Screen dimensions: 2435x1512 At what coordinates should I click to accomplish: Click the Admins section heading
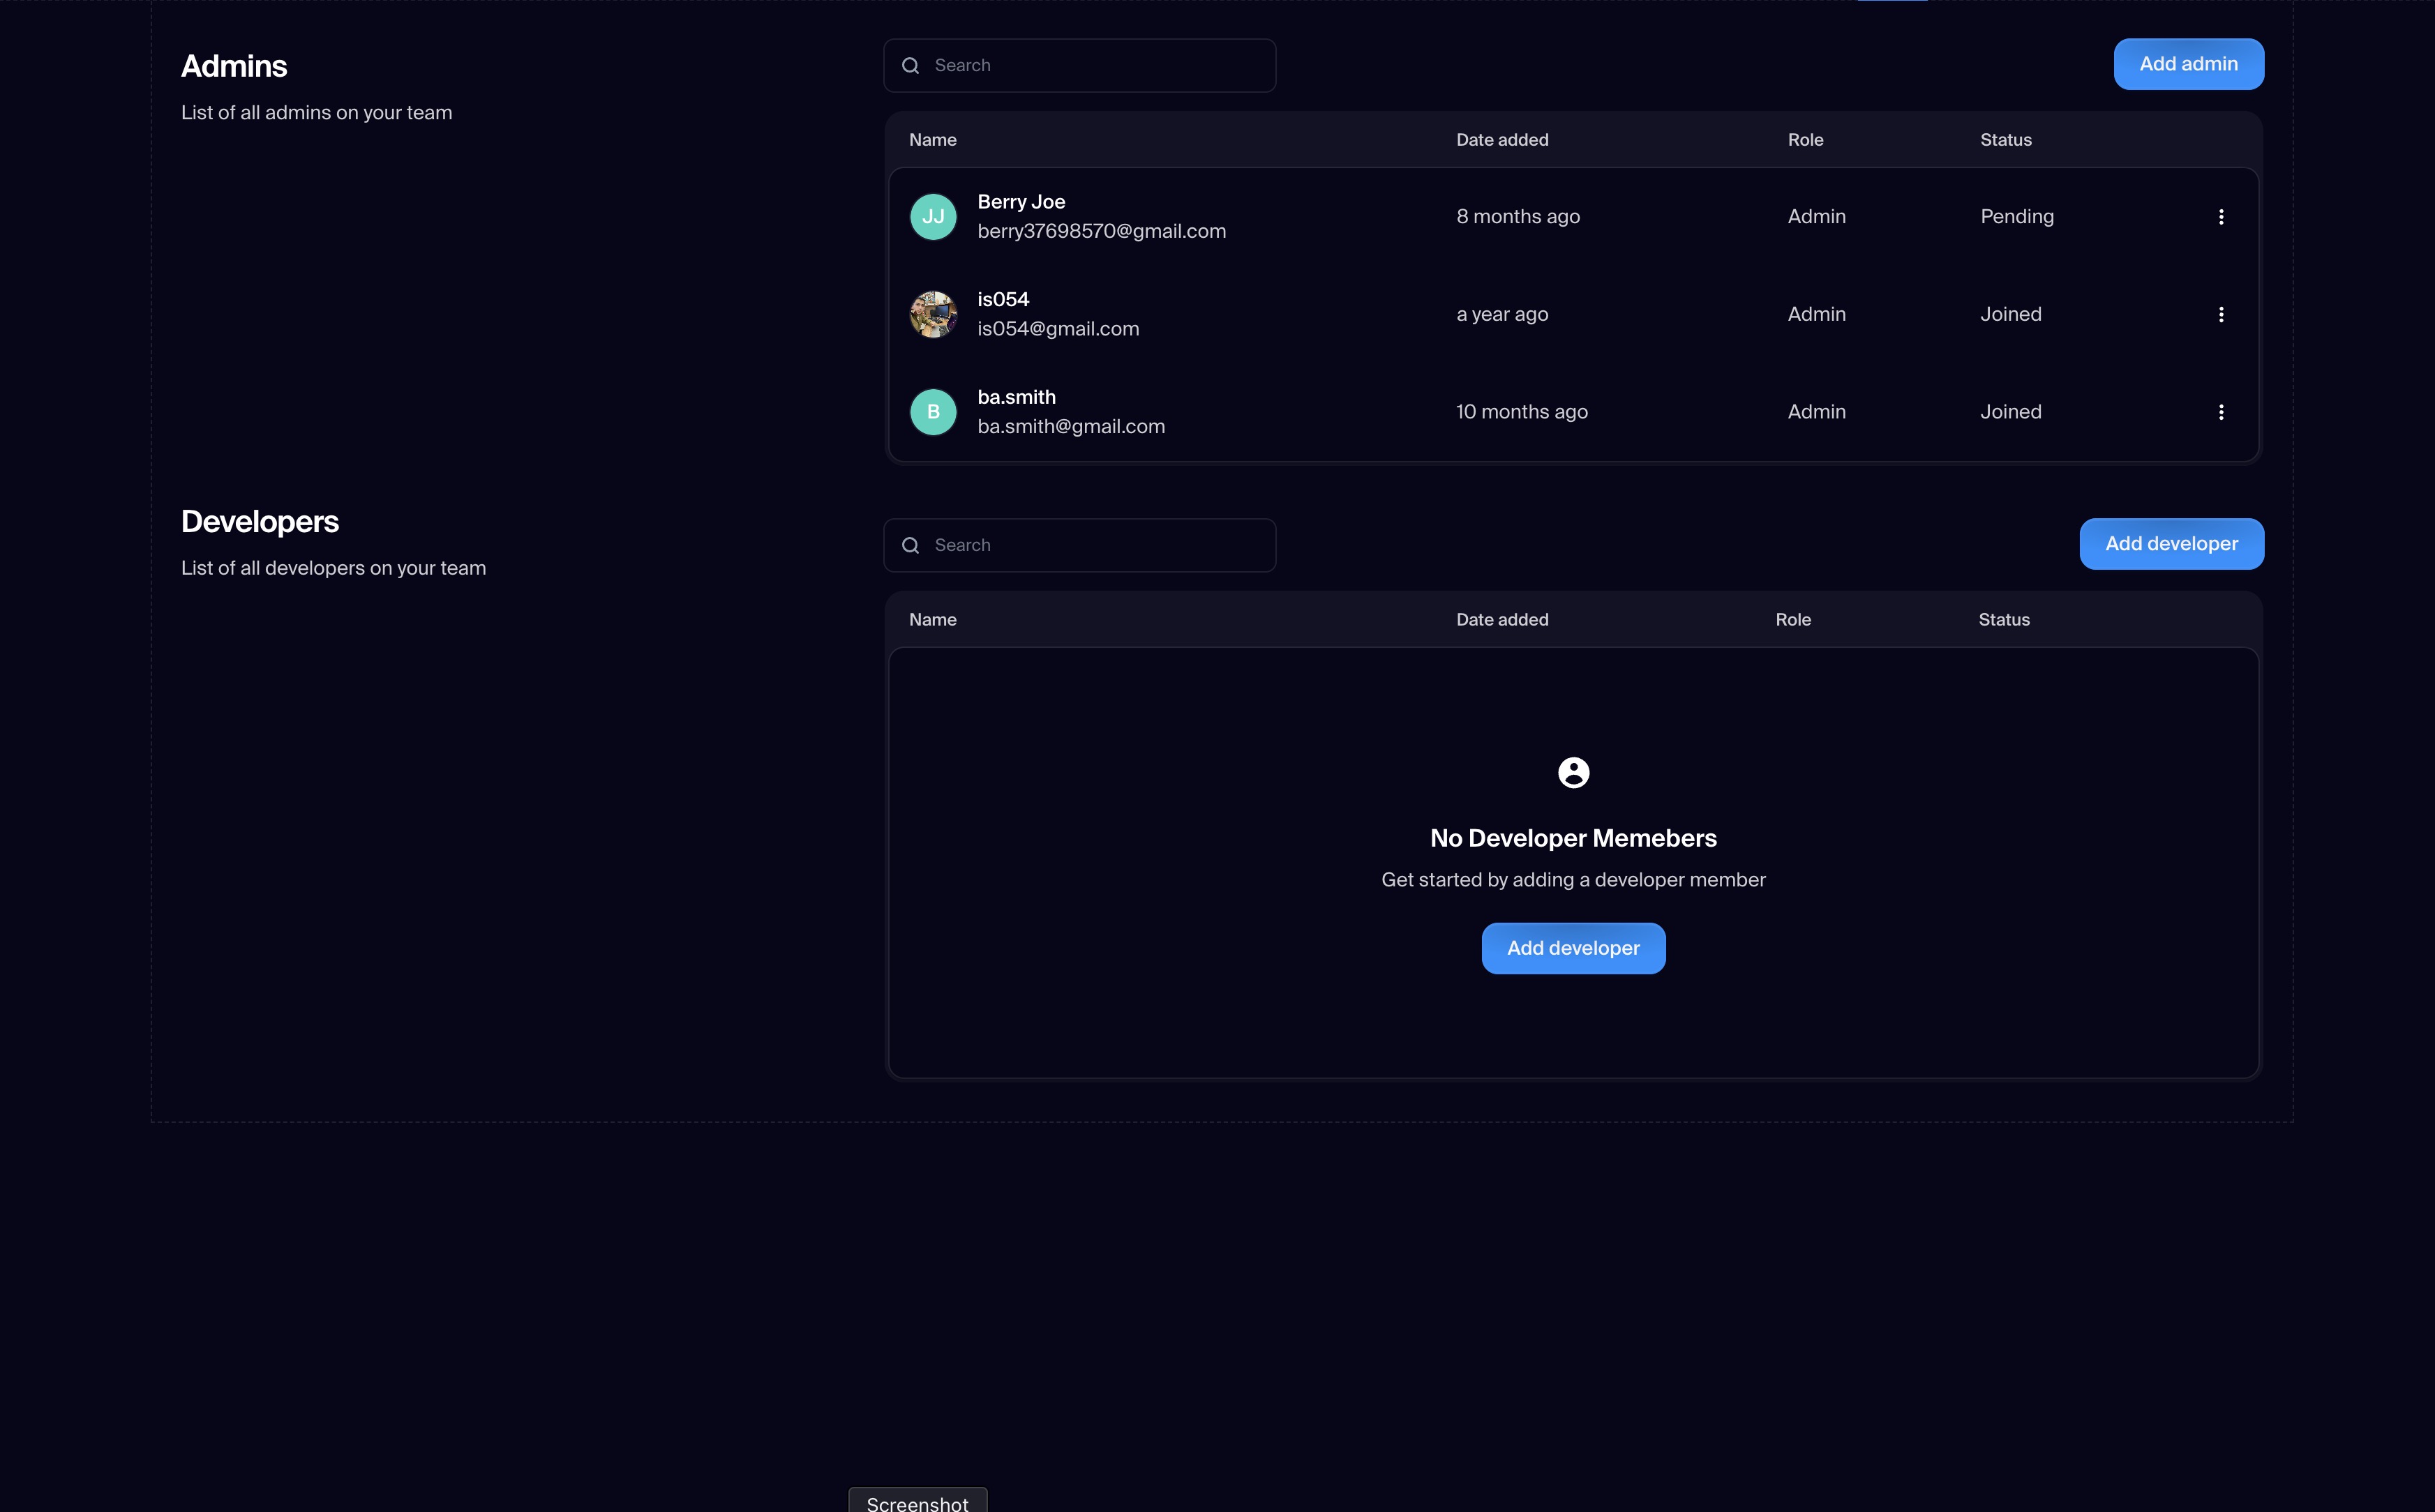(233, 66)
